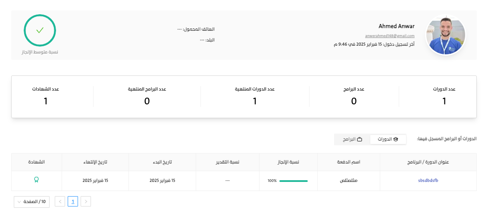491x219 pixels.
Task: Click the certificate award icon in the table
Action: pos(36,180)
